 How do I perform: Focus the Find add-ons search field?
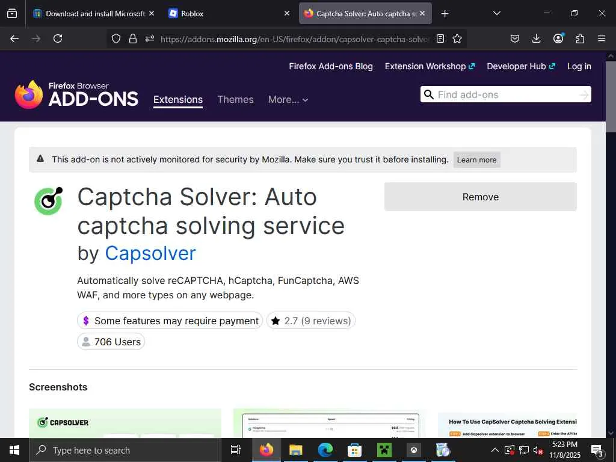click(505, 94)
